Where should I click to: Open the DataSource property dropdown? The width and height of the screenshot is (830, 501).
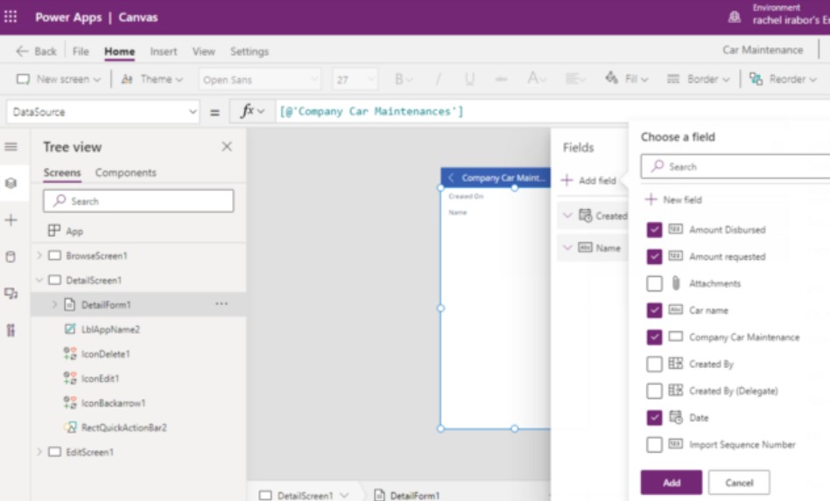tap(103, 112)
